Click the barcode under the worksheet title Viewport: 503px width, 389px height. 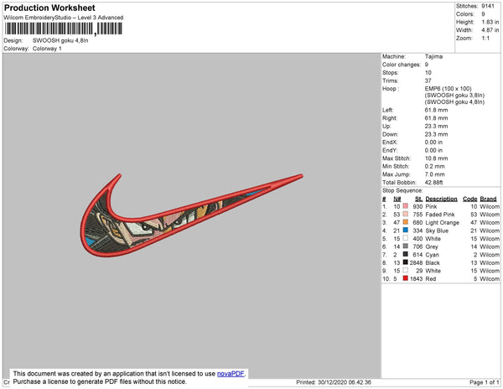[x=63, y=29]
